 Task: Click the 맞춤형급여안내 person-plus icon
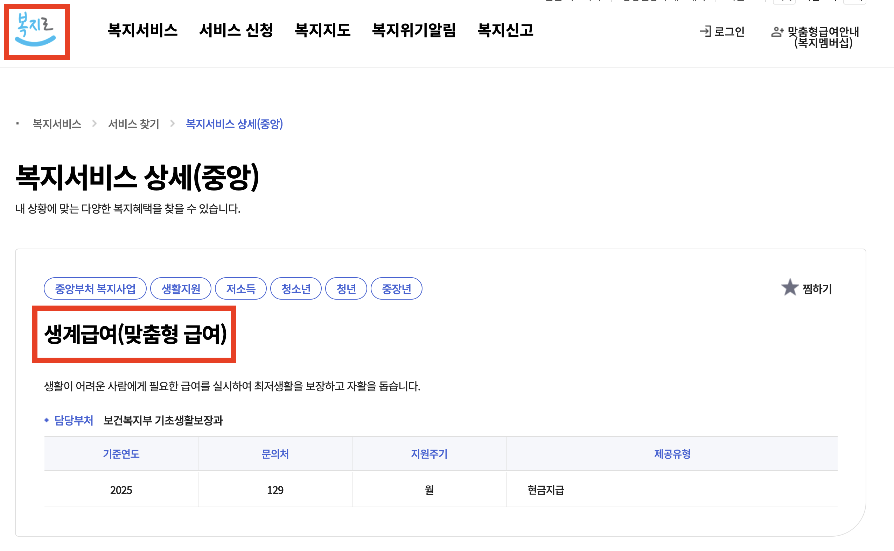[x=777, y=32]
